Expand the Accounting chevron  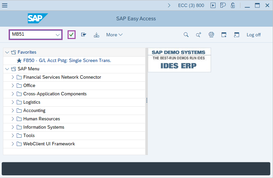click(x=13, y=110)
